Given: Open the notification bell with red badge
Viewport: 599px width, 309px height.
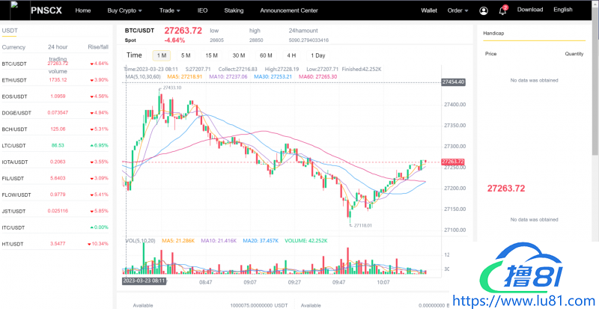Looking at the screenshot, I should (x=502, y=10).
